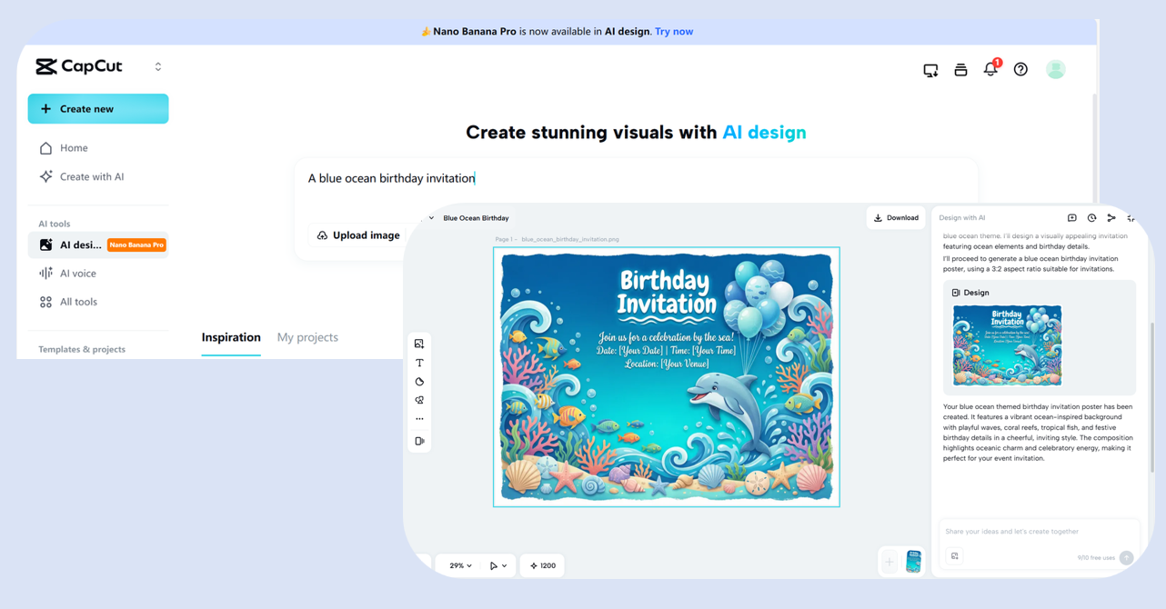
Task: Open the notifications bell
Action: [x=990, y=68]
